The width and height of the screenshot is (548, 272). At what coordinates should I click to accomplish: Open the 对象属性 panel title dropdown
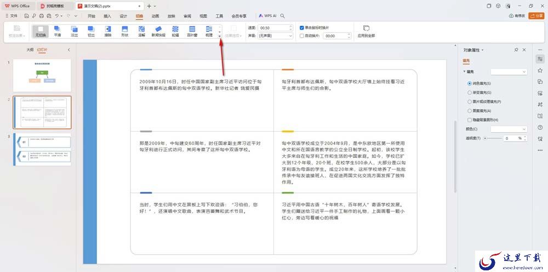click(x=483, y=50)
